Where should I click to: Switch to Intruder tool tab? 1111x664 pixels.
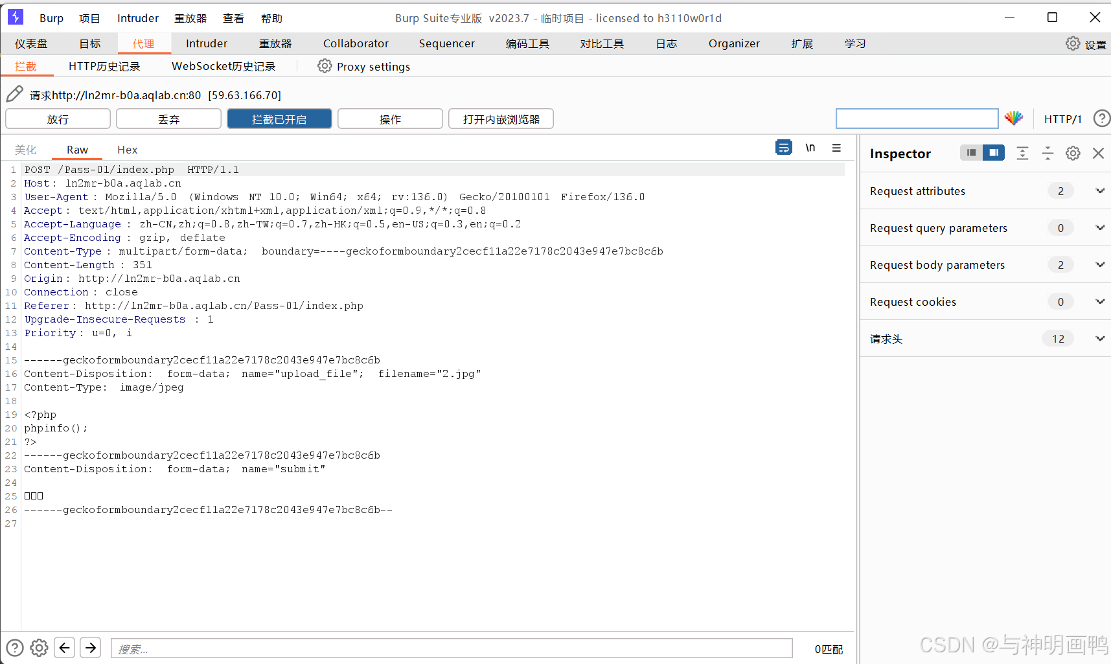[x=207, y=43]
